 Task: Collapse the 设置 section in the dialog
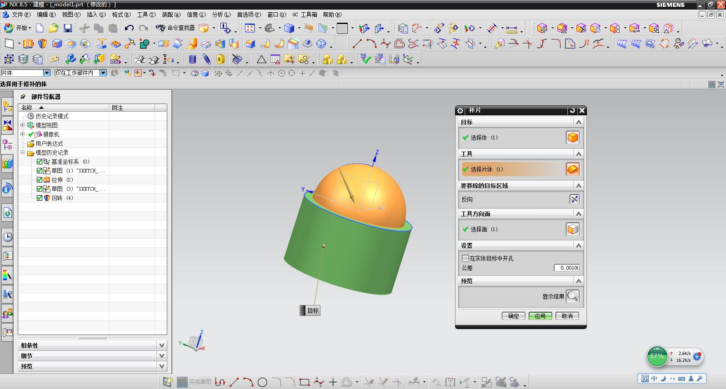(578, 246)
